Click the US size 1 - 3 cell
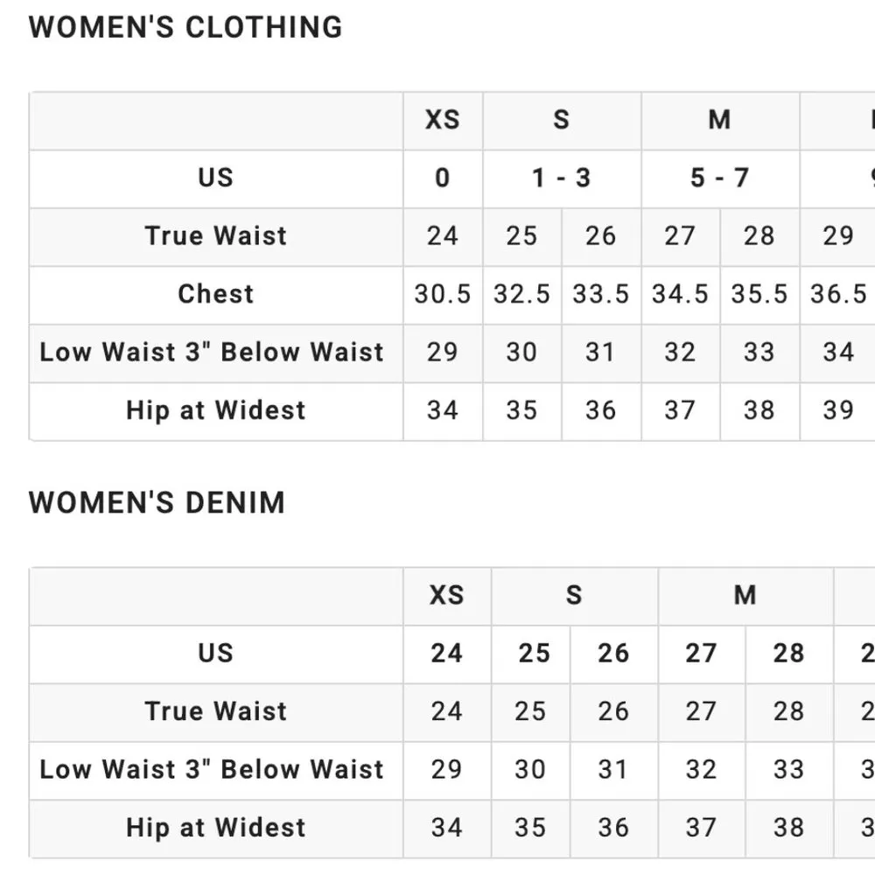This screenshot has width=875, height=875. tap(561, 178)
